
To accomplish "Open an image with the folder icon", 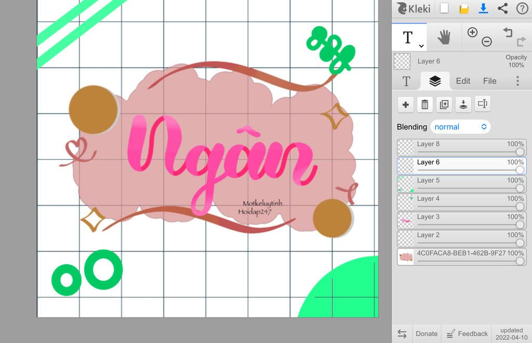I will [464, 8].
